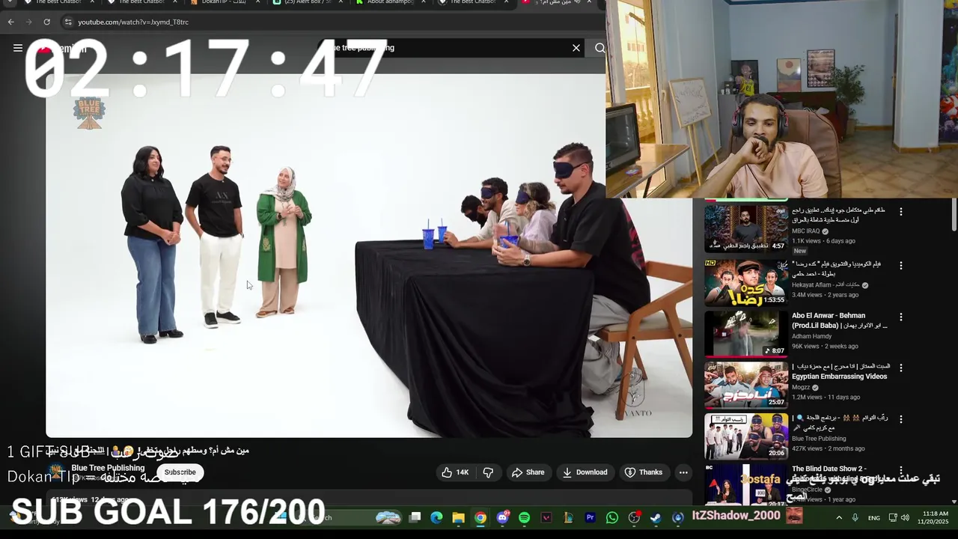
Task: Open the network tray icon
Action: (x=893, y=517)
